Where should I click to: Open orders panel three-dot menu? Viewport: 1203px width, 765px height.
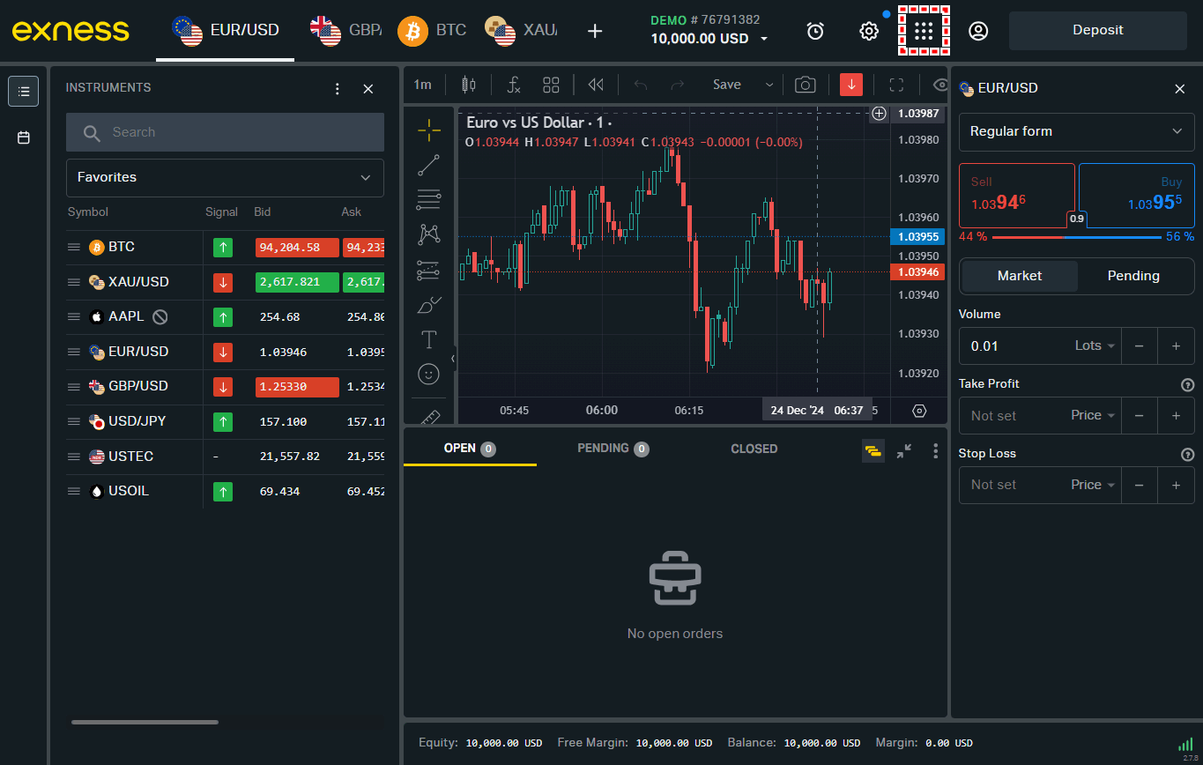pyautogui.click(x=936, y=450)
